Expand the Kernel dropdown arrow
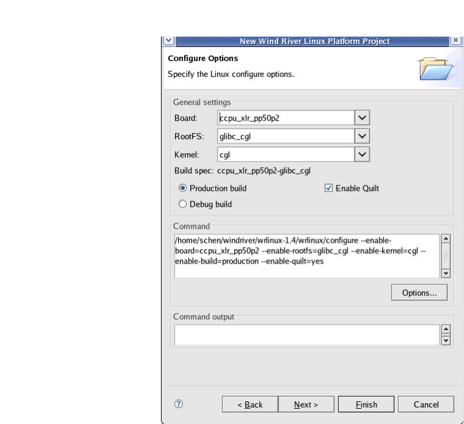 (362, 154)
